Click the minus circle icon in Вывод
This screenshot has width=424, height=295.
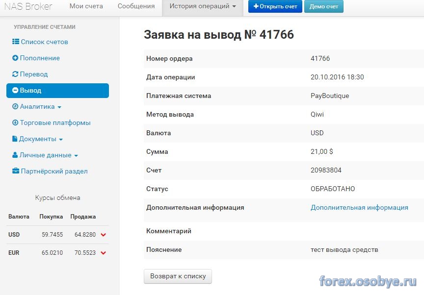pos(15,90)
